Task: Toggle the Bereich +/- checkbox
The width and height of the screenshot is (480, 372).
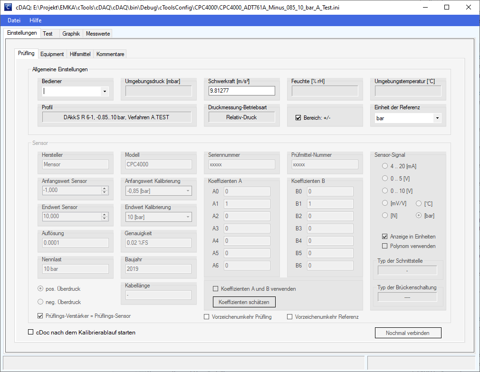Action: (298, 118)
